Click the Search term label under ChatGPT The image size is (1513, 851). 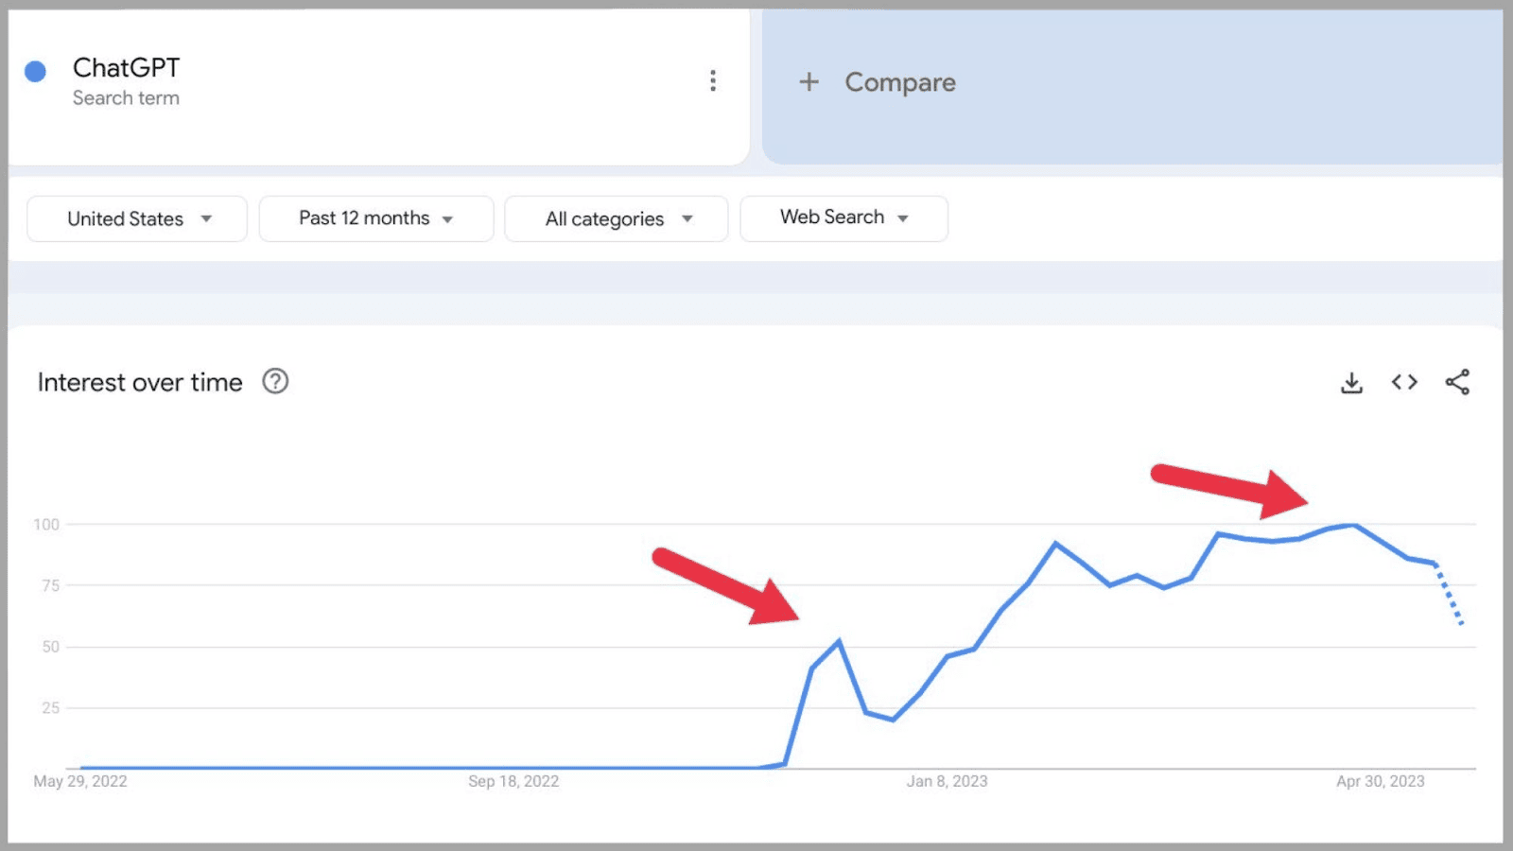point(126,97)
